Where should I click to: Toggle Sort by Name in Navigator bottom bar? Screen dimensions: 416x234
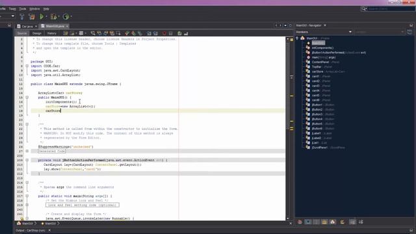click(352, 222)
